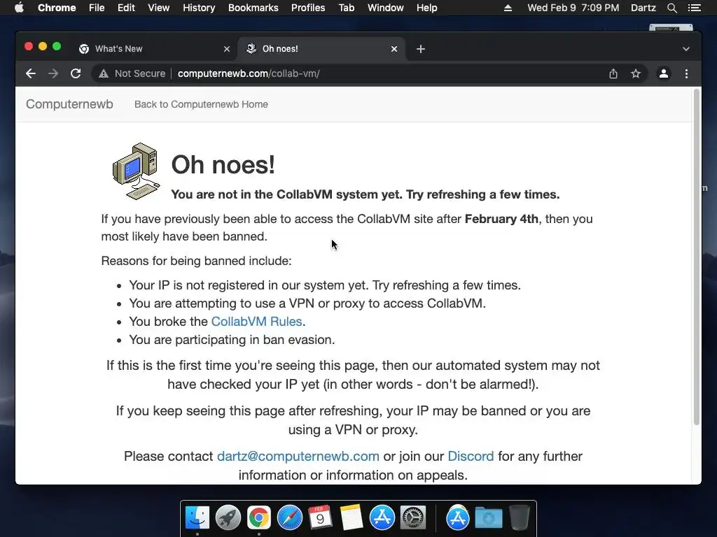Select the Oh noes! tab

(321, 49)
